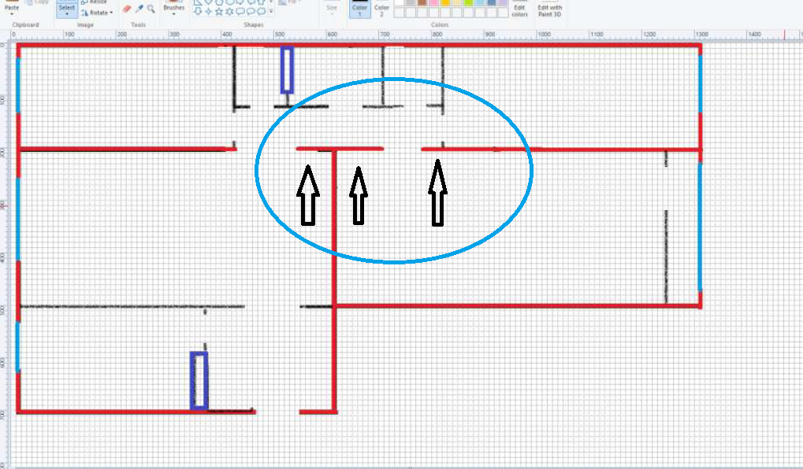Pick the pink color swatch
The image size is (803, 469).
pos(432,3)
